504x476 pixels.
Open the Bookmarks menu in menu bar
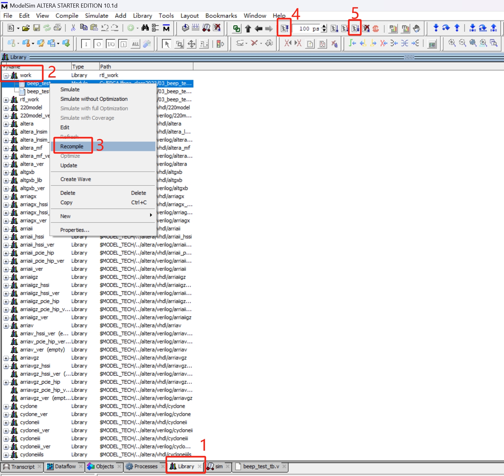[x=221, y=16]
